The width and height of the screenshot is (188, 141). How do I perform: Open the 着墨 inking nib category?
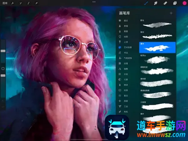tap(123, 31)
